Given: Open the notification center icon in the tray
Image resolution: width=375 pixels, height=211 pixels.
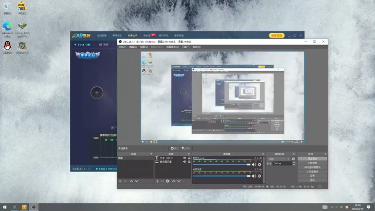Looking at the screenshot, I should 368,207.
